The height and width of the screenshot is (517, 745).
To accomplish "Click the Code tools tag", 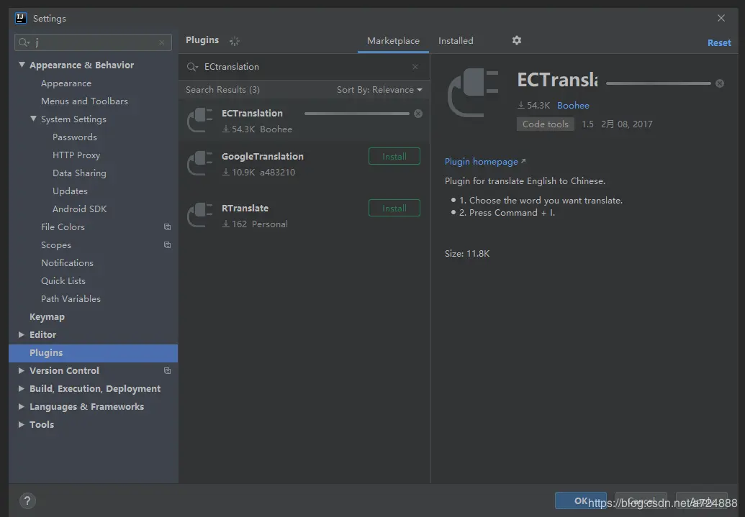I will coord(546,124).
